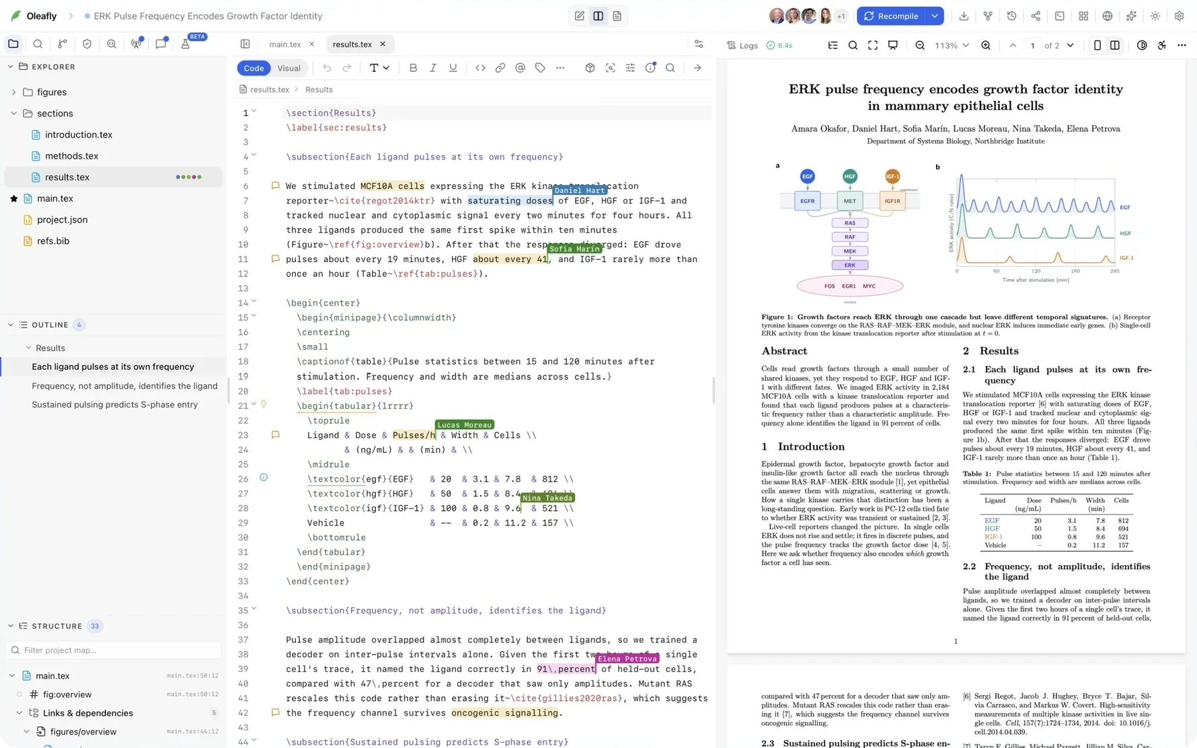The width and height of the screenshot is (1197, 748).
Task: Close the results.tex tab
Action: coord(383,44)
